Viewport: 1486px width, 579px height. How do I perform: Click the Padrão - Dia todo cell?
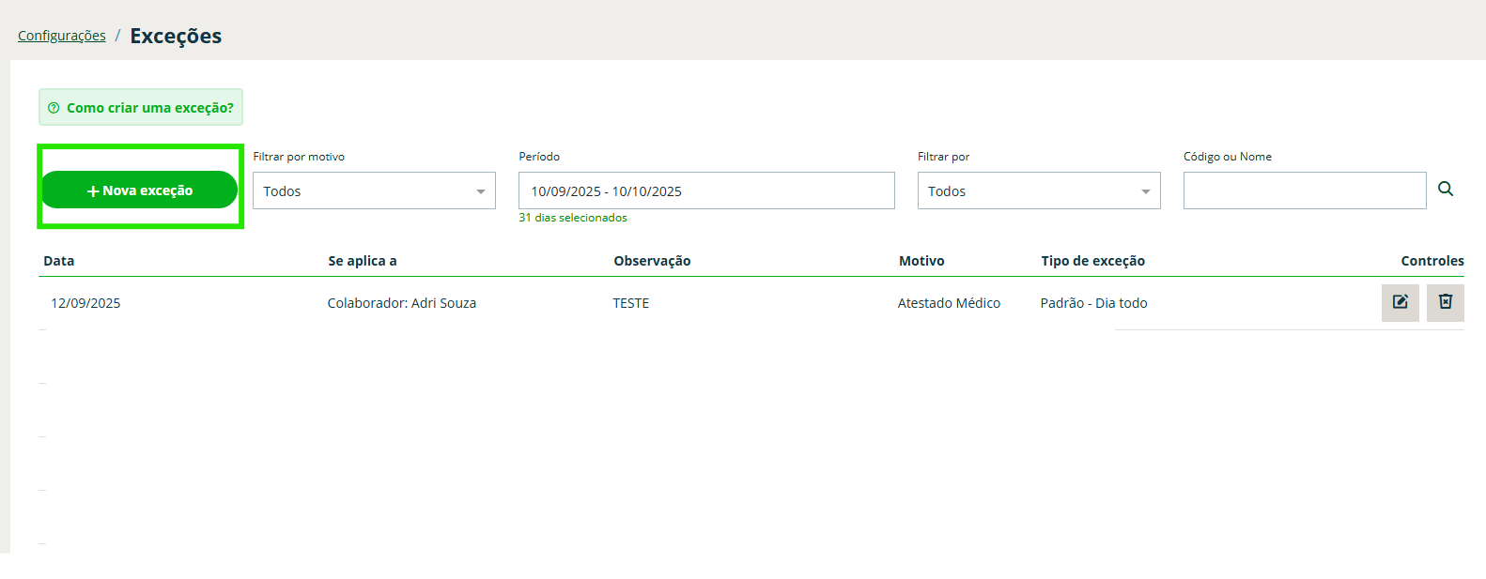click(x=1093, y=303)
